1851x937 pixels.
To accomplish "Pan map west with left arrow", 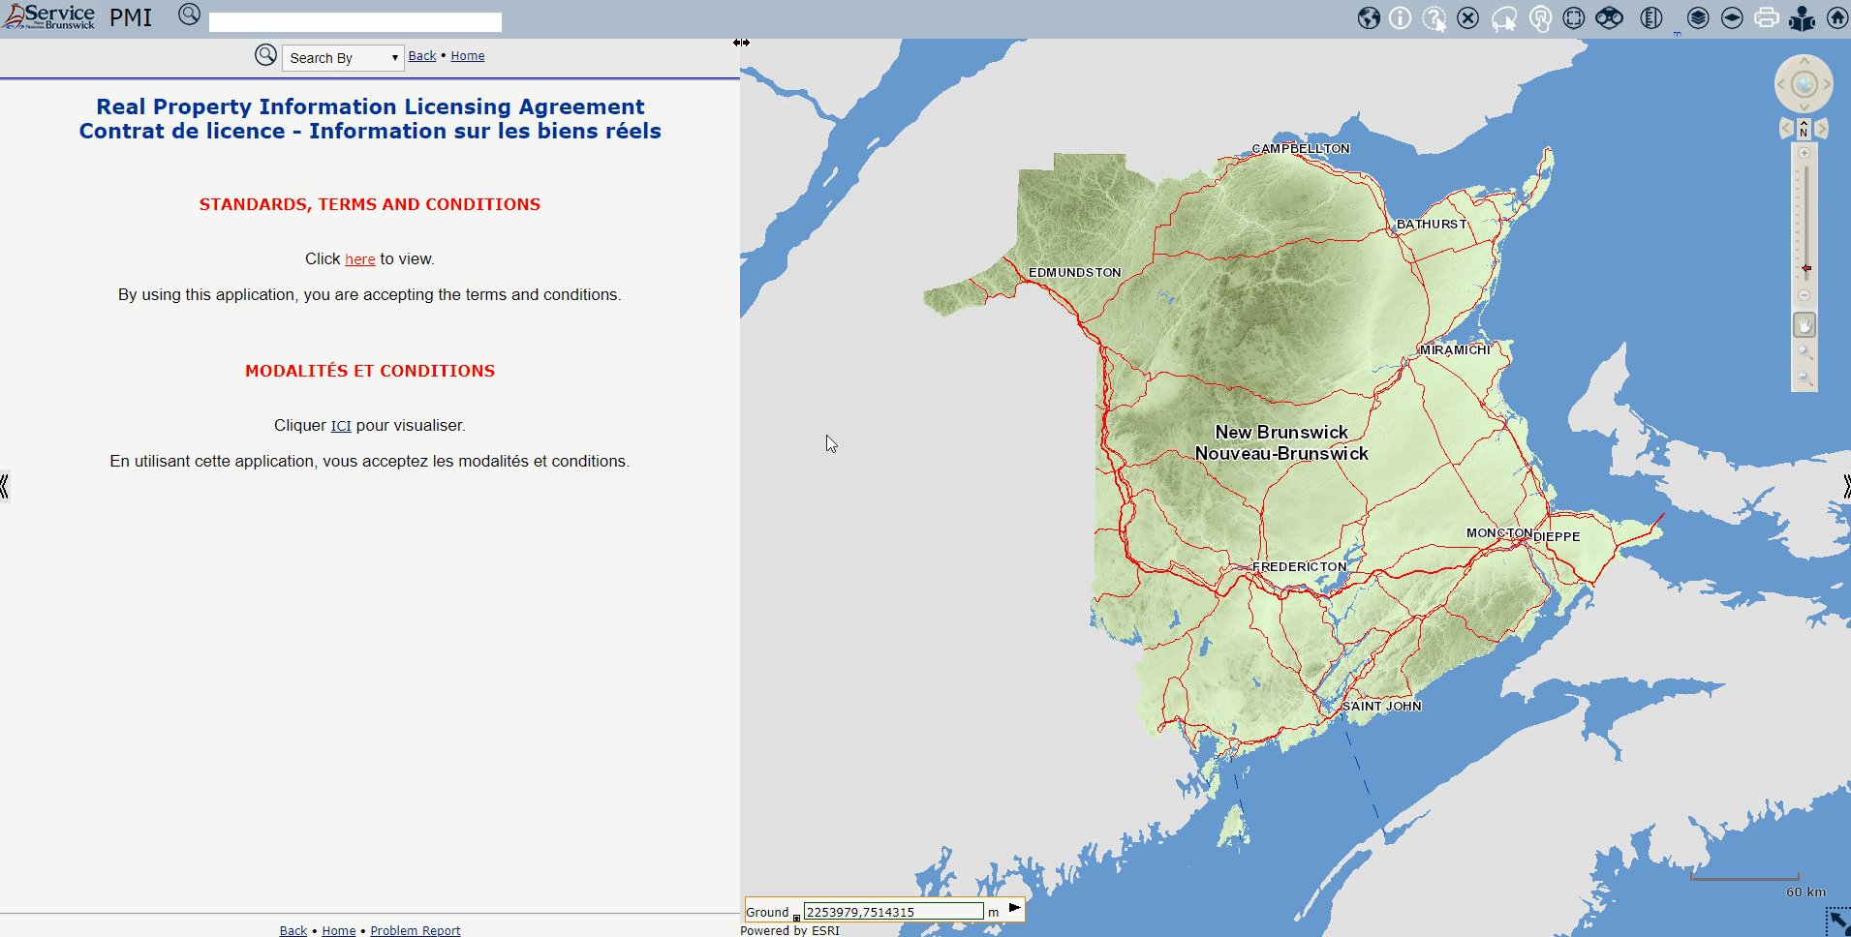I will [x=1781, y=84].
